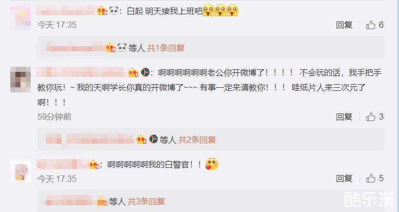Screen dimensions: 399x212
Task: Open the third commenter's avatar
Action: (21, 171)
